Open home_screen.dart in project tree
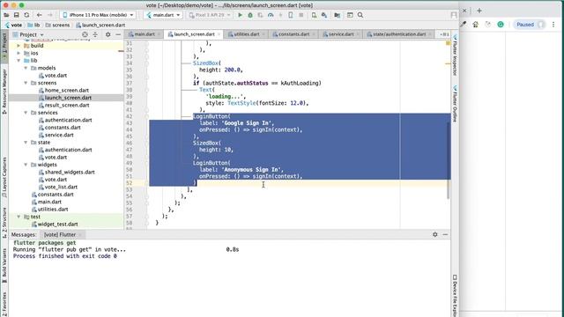Viewport: 564px width, 317px height. point(67,90)
